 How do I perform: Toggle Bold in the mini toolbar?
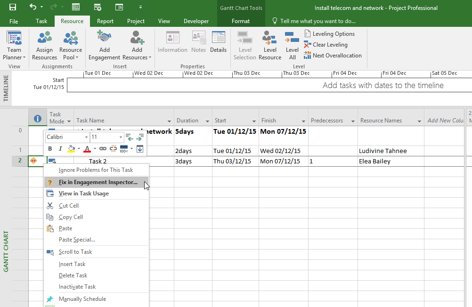(50, 149)
